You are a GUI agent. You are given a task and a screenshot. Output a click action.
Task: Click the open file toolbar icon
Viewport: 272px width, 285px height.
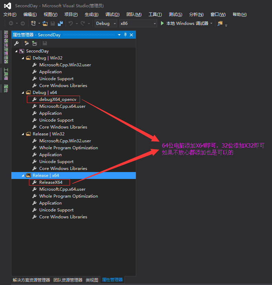point(45,23)
